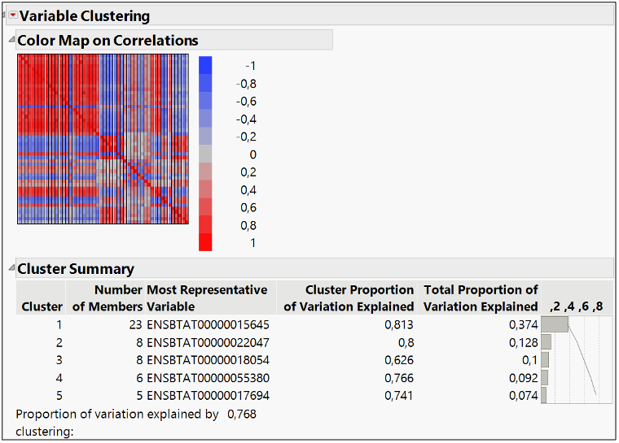Select variable ENSBTAT00000022047 row
619x443 pixels.
tap(208, 342)
